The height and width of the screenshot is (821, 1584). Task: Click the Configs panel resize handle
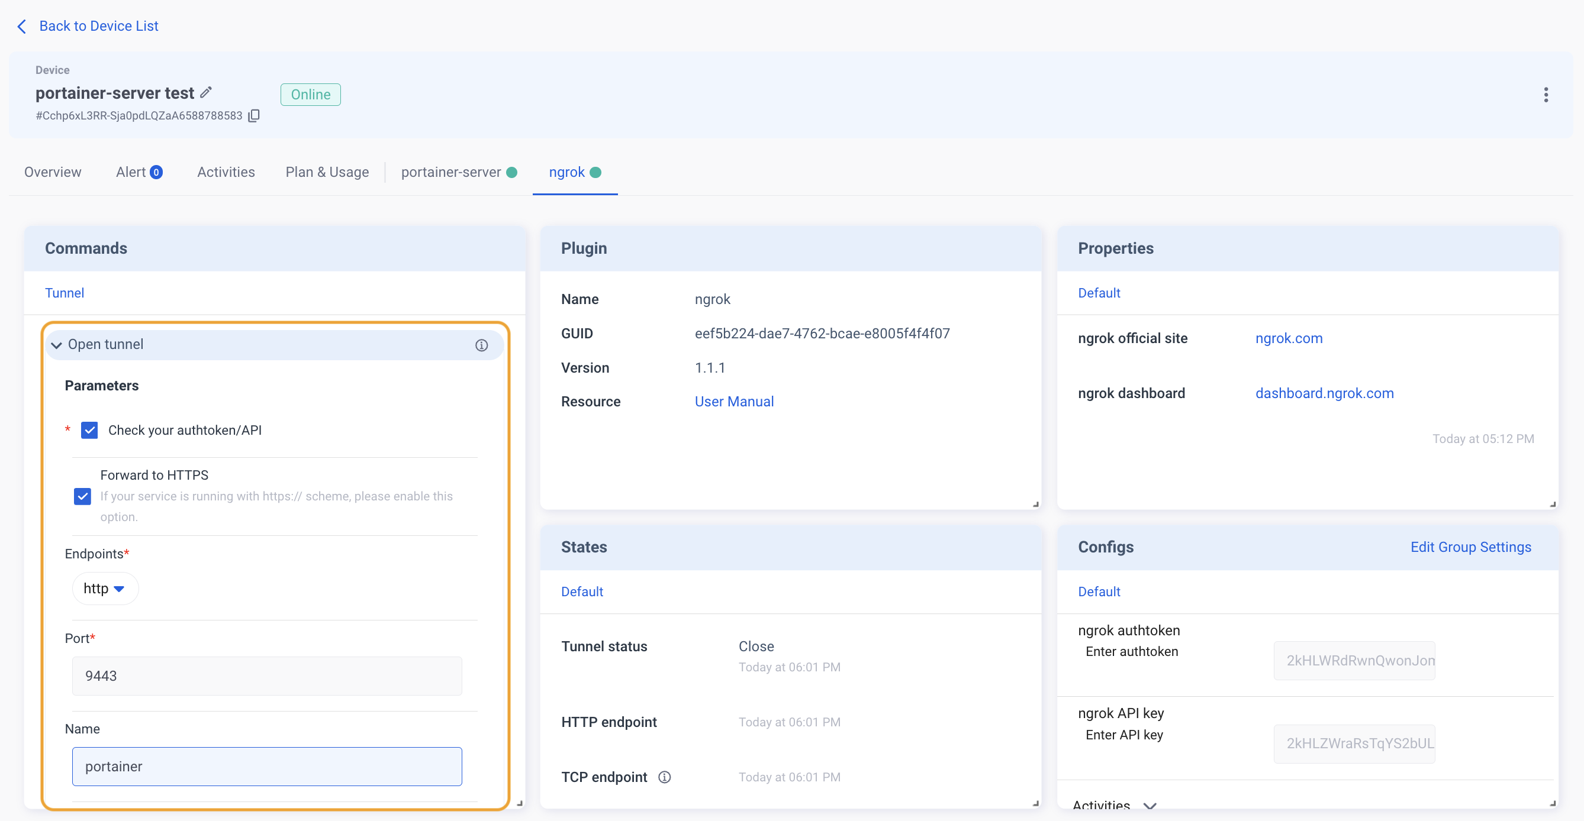click(1553, 803)
